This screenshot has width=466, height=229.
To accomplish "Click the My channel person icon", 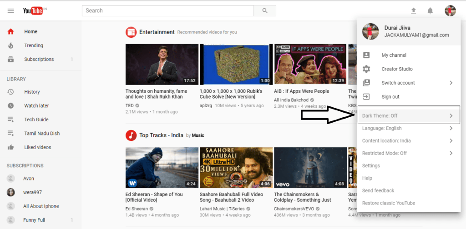I will [x=366, y=55].
